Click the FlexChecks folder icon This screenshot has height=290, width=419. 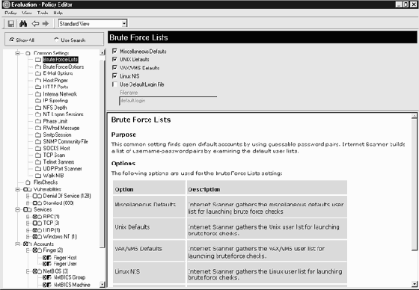pos(28,182)
